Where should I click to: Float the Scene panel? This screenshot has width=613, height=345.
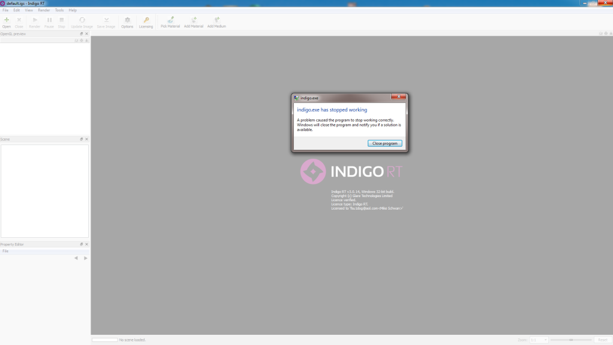point(82,140)
